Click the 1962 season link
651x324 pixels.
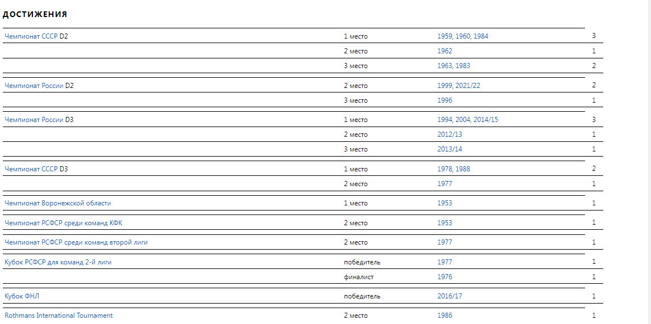point(445,51)
